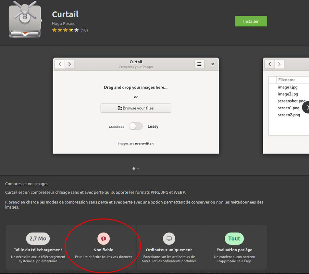The image size is (309, 274).
Task: Click the Curtail application title
Action: [x=65, y=14]
